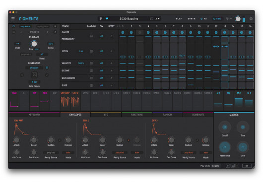
Task: Randomize the Slide track icon
Action: point(91,85)
